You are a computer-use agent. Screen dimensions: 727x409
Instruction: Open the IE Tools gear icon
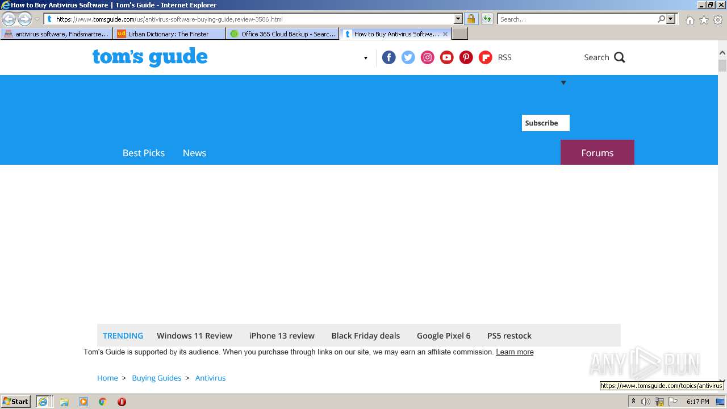[718, 20]
